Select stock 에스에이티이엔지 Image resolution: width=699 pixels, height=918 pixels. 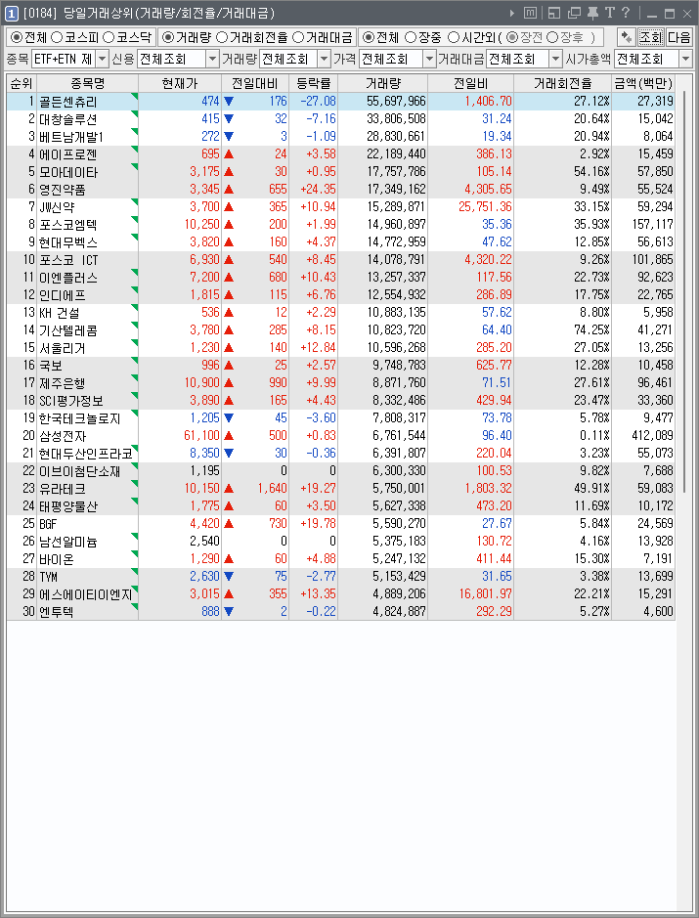pyautogui.click(x=85, y=593)
